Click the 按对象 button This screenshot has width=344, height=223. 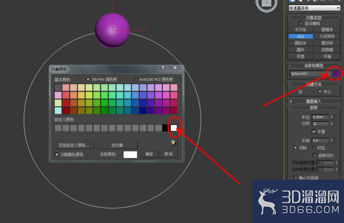click(x=118, y=145)
